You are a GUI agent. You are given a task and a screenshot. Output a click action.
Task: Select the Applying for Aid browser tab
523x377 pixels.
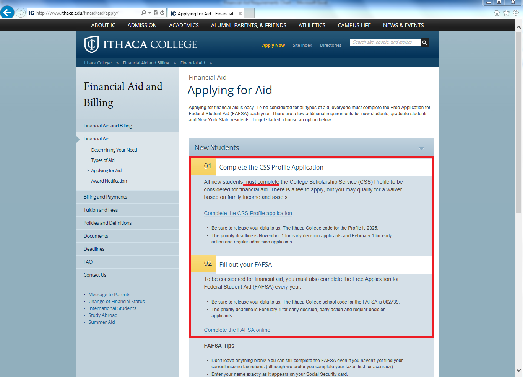206,13
